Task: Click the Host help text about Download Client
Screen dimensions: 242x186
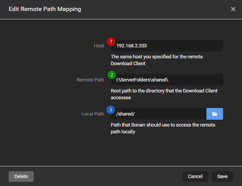Action: pos(157,60)
